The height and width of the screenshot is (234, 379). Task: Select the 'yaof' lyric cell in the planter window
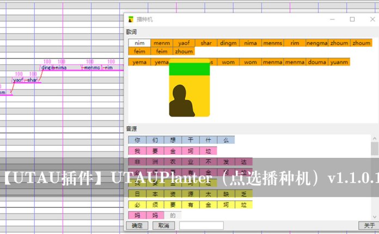[x=184, y=43]
